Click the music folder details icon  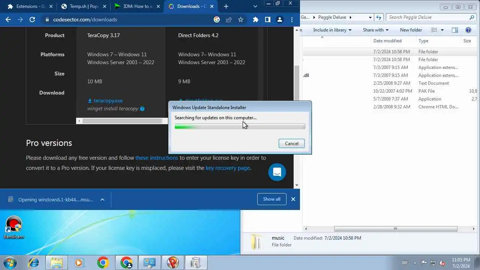pos(257,242)
